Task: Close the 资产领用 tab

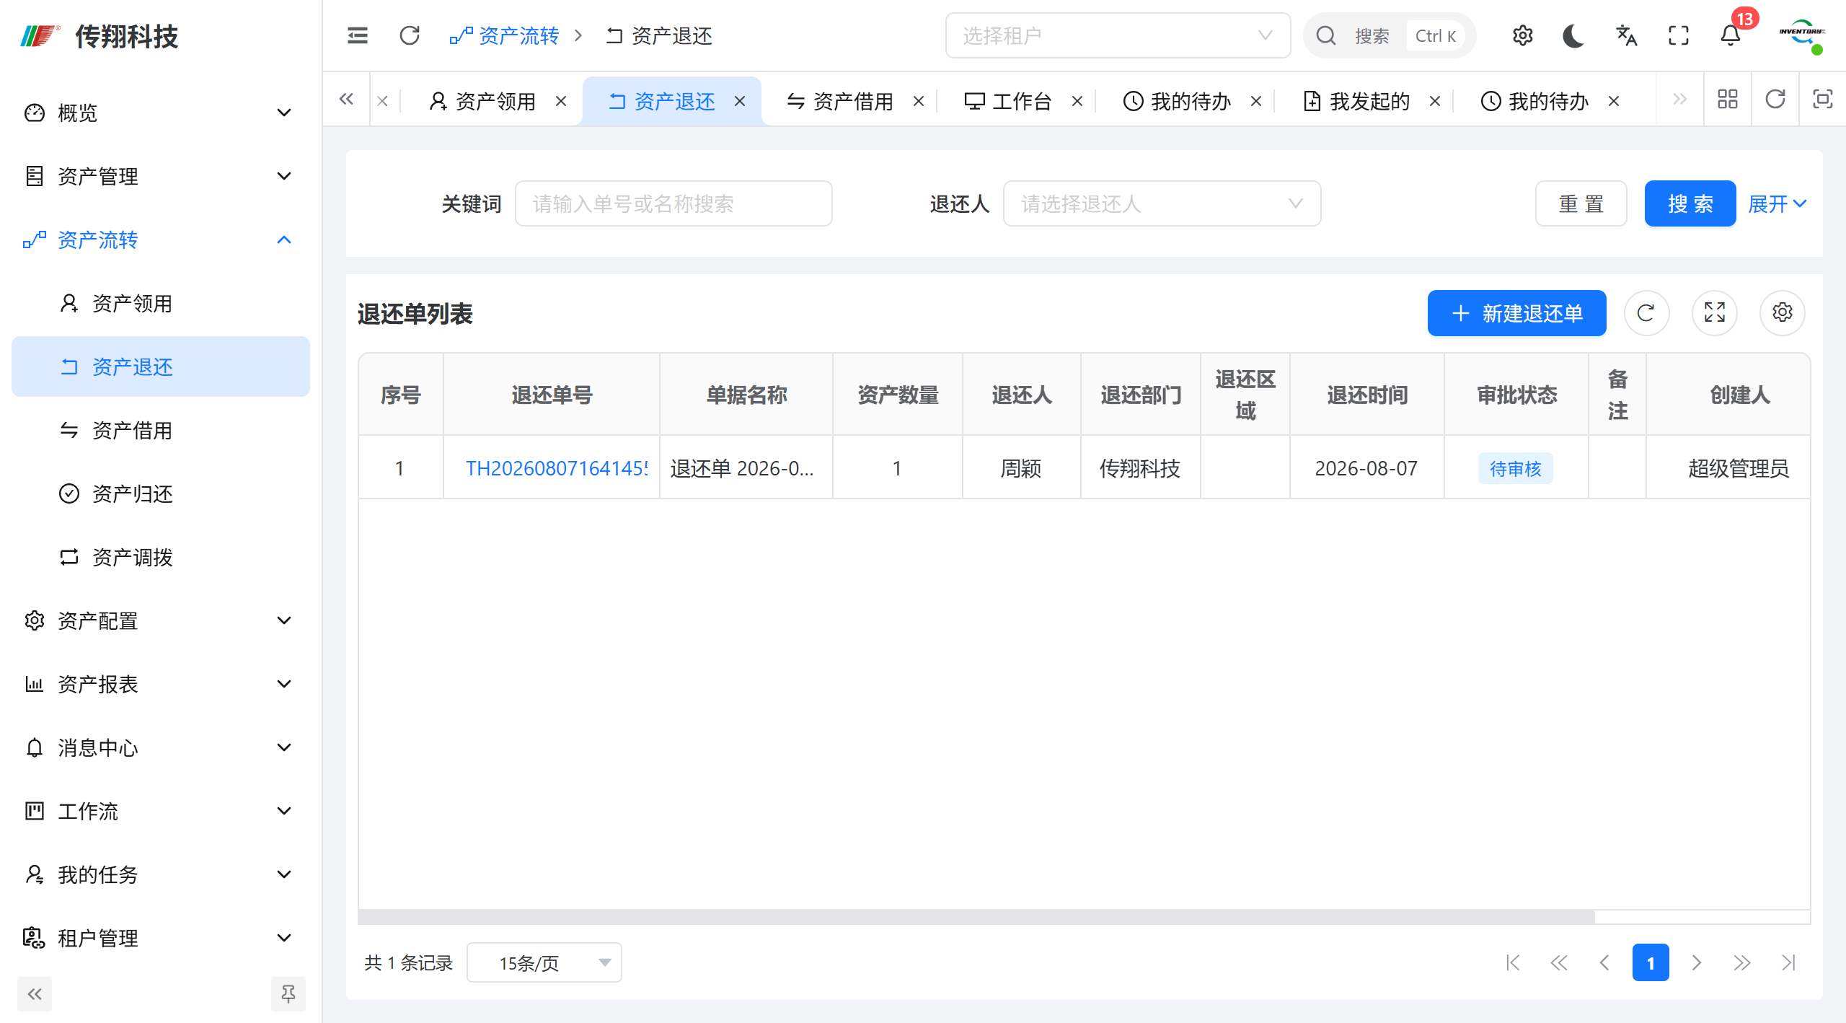Action: coord(561,102)
